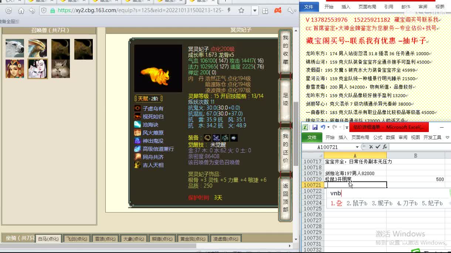
Task: Open Excel undo history dropdown
Action: click(x=329, y=127)
